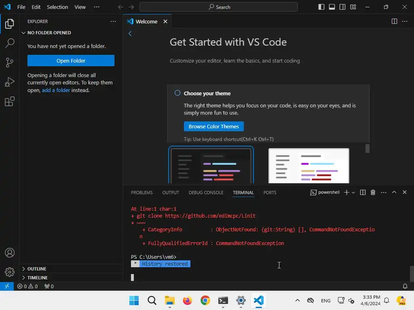Close the terminal panel

(x=405, y=192)
